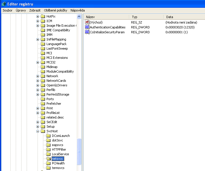Open the Nápověda menu
The image size is (205, 171).
tap(77, 10)
